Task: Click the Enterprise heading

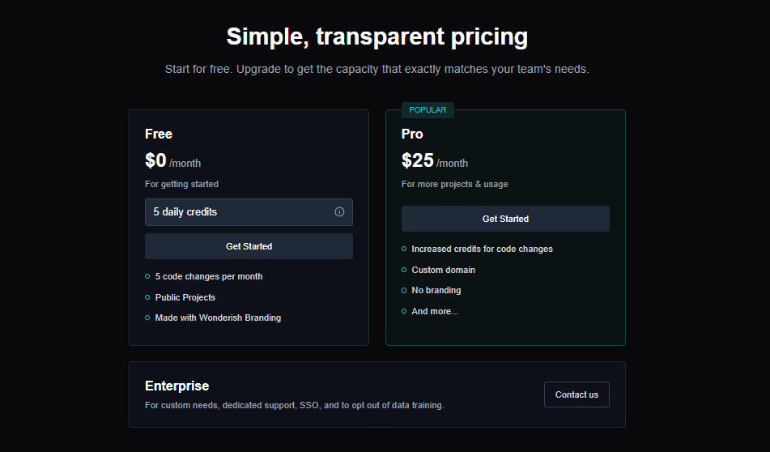Action: tap(177, 386)
